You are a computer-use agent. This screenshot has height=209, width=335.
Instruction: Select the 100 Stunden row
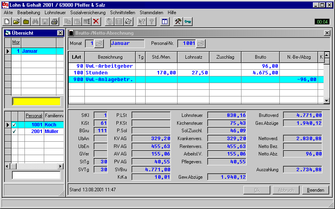(x=196, y=73)
